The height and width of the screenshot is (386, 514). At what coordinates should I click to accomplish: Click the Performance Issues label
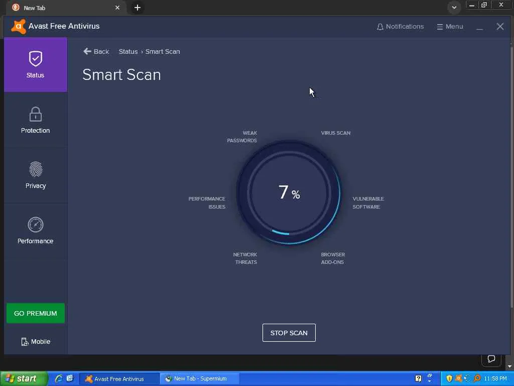pyautogui.click(x=207, y=203)
